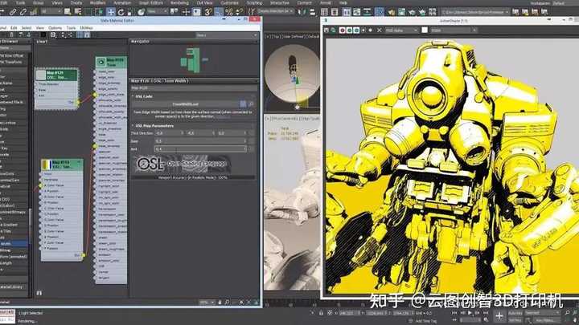Click the first Thick Direction value field
Viewport: 579px width, 325px height.
[x=170, y=133]
